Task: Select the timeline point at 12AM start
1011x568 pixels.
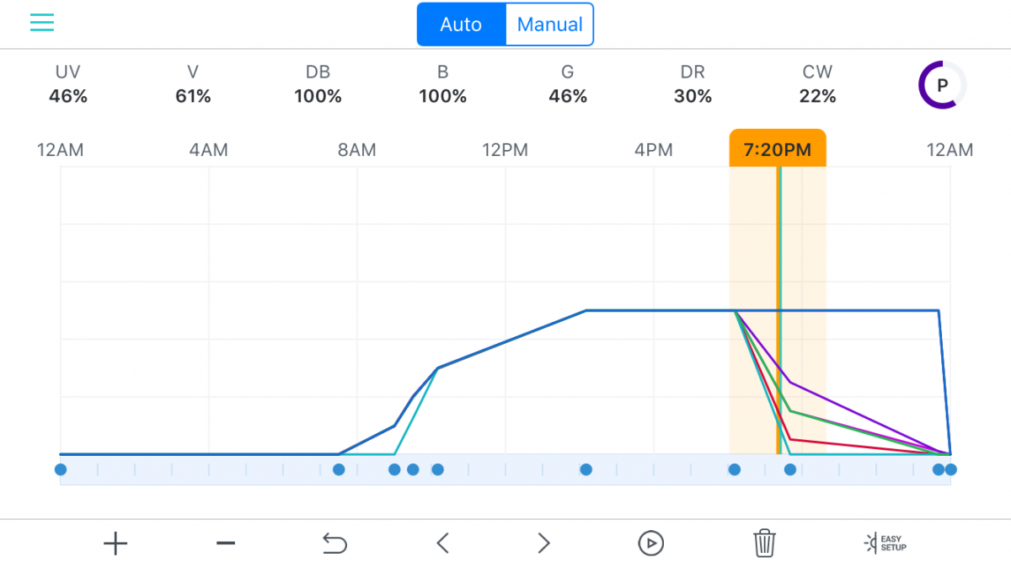Action: (x=61, y=469)
